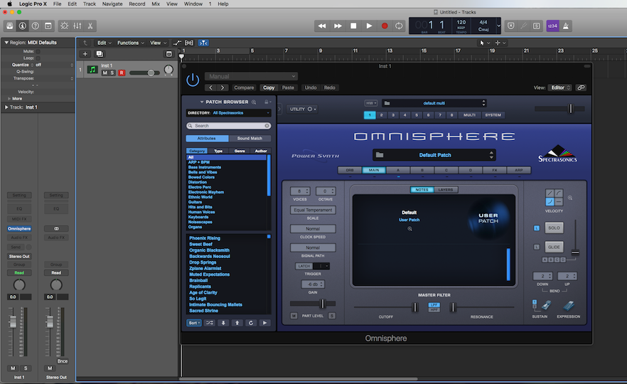
Task: Open the Navigate menu in menu bar
Action: (x=112, y=4)
